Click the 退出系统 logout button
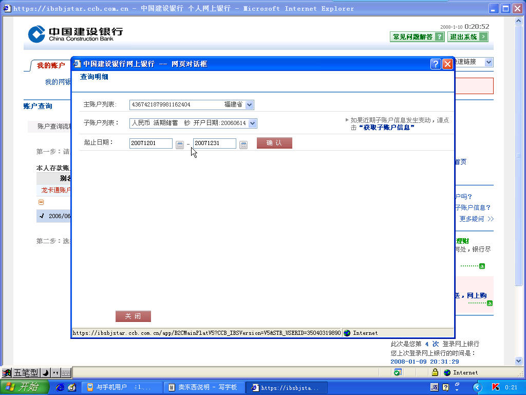526x395 pixels. coord(468,37)
